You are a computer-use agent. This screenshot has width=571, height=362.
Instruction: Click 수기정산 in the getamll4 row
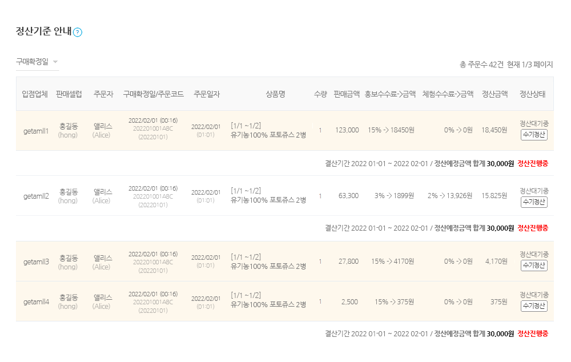tap(534, 306)
